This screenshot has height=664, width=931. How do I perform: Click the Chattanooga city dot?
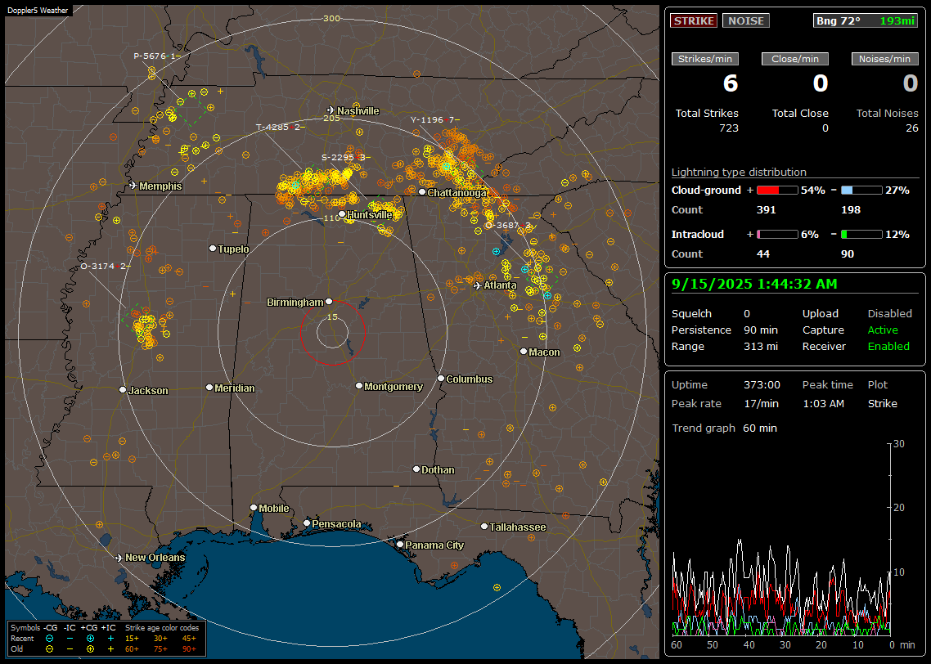[x=421, y=192]
